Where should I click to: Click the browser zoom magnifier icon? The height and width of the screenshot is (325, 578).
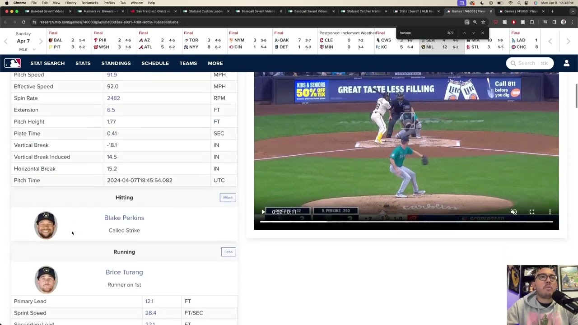pyautogui.click(x=475, y=22)
